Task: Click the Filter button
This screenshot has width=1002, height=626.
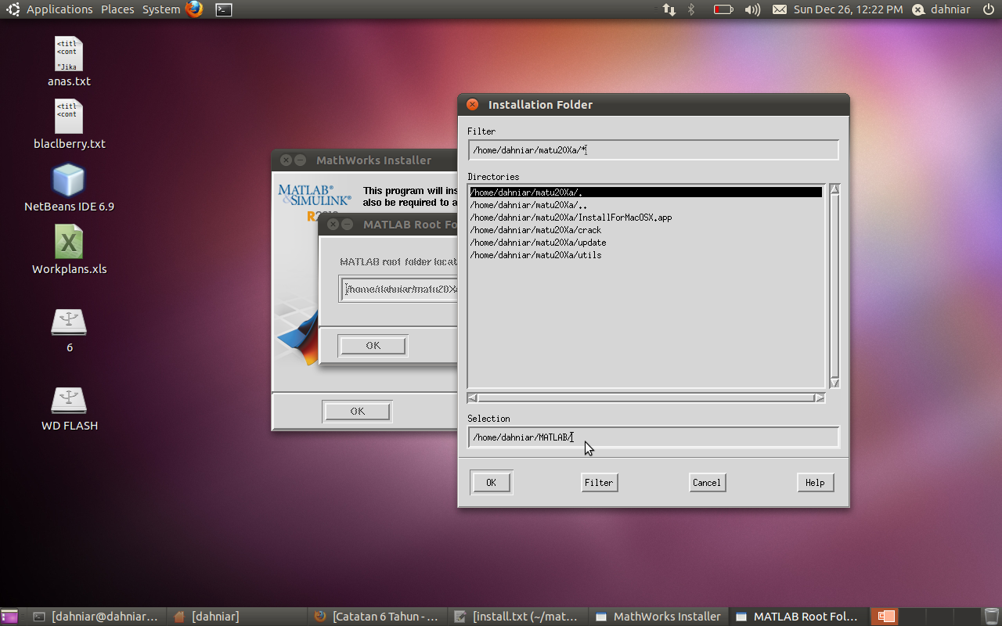Action: click(x=599, y=483)
